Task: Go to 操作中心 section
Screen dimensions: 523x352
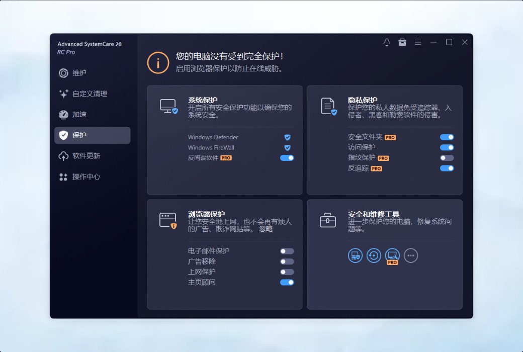Action: pyautogui.click(x=93, y=177)
